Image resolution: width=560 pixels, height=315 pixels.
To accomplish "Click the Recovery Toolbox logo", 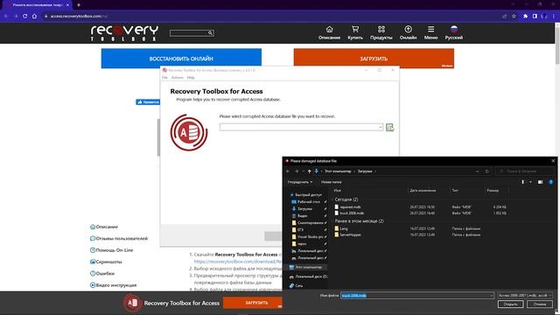I will tap(124, 33).
